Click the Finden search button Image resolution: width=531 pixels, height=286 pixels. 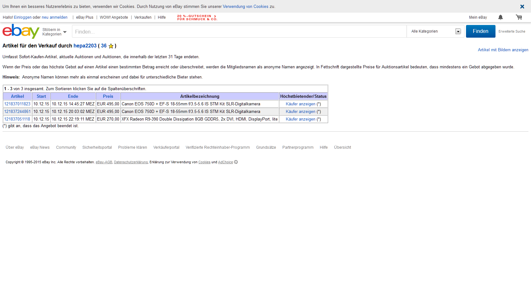(x=481, y=31)
